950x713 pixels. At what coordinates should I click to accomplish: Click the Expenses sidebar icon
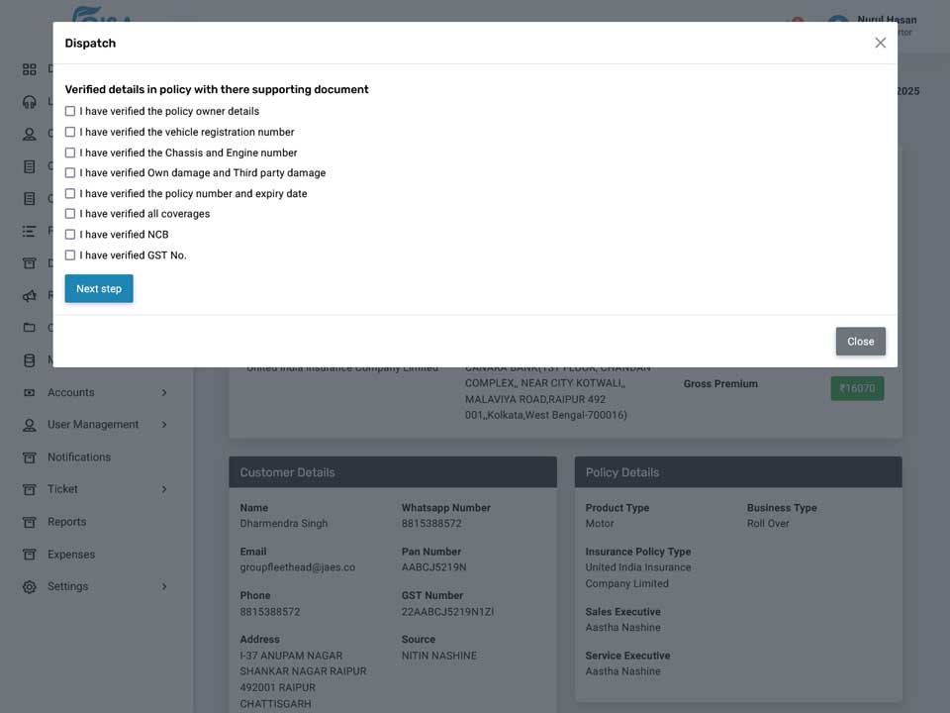pos(29,555)
